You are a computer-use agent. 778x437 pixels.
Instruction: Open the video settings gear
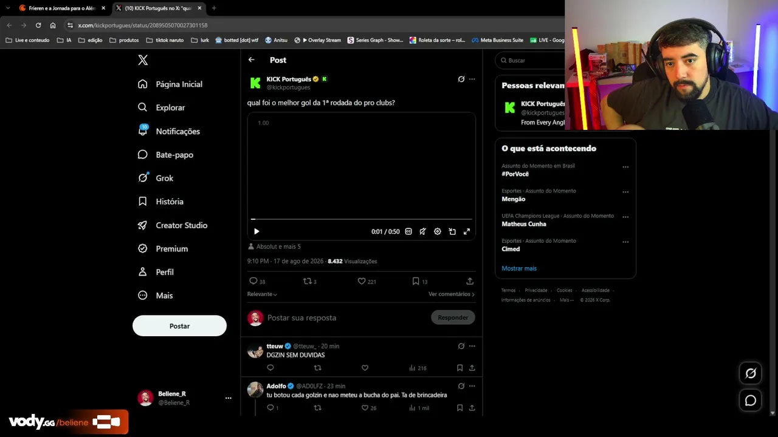(438, 231)
